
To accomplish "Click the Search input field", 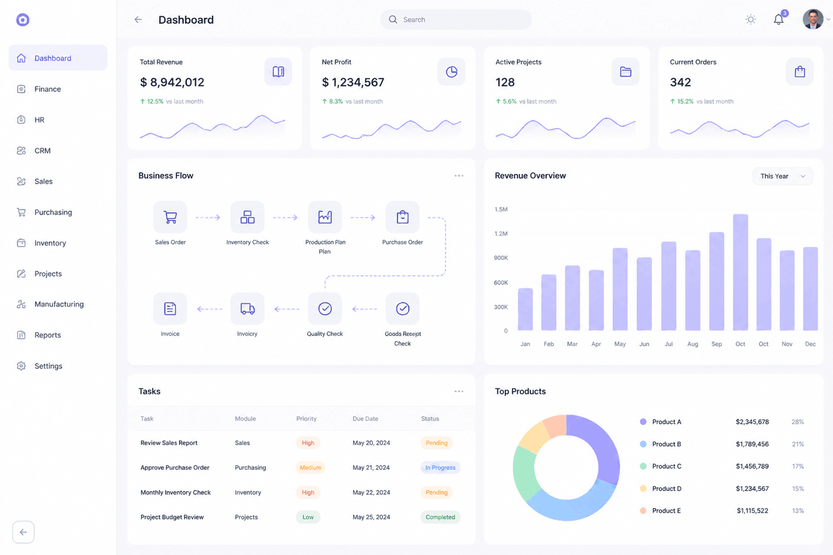I will click(456, 20).
